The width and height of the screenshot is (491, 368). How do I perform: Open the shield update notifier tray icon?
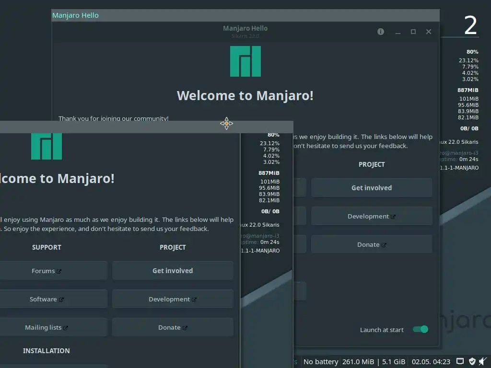click(x=472, y=361)
